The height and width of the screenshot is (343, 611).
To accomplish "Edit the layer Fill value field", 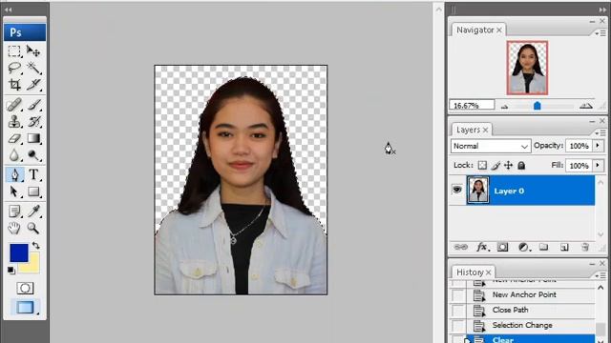I will click(579, 166).
